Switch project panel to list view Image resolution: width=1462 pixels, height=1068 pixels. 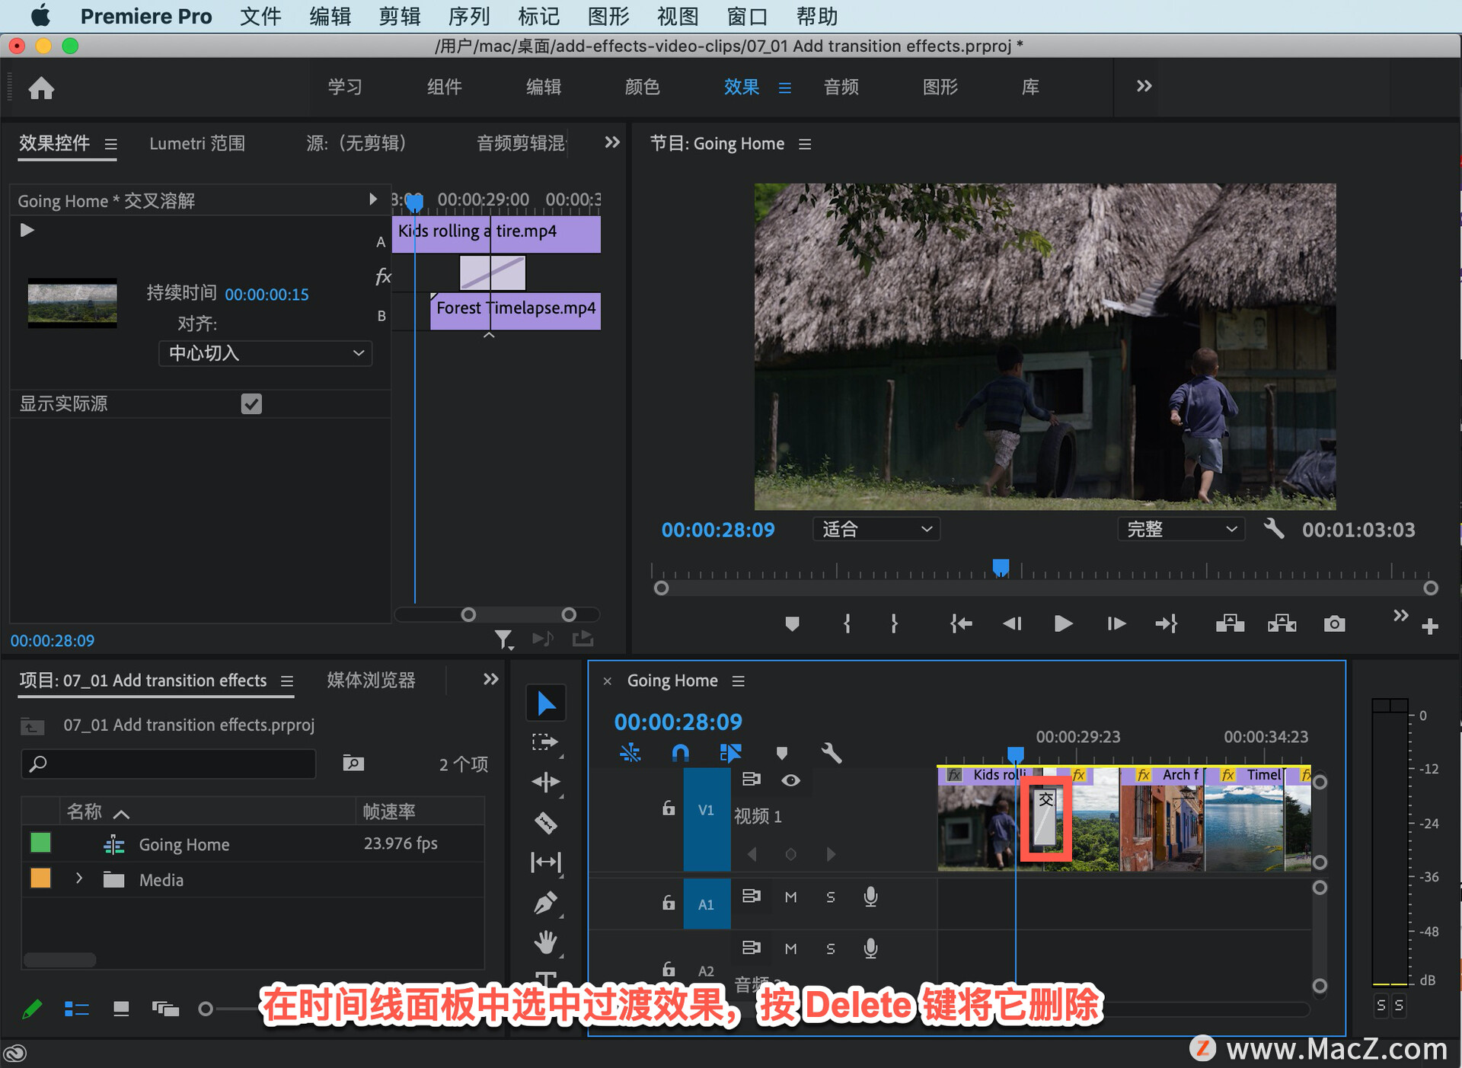point(77,1009)
